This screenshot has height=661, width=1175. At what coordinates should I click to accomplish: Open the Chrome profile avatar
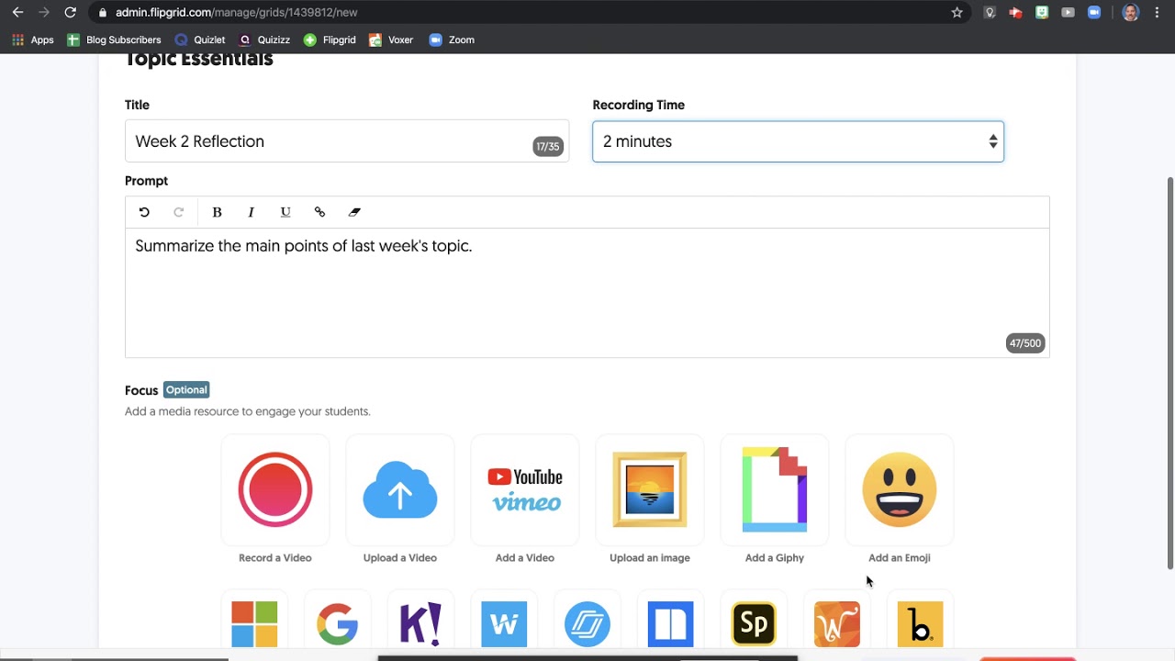point(1131,13)
